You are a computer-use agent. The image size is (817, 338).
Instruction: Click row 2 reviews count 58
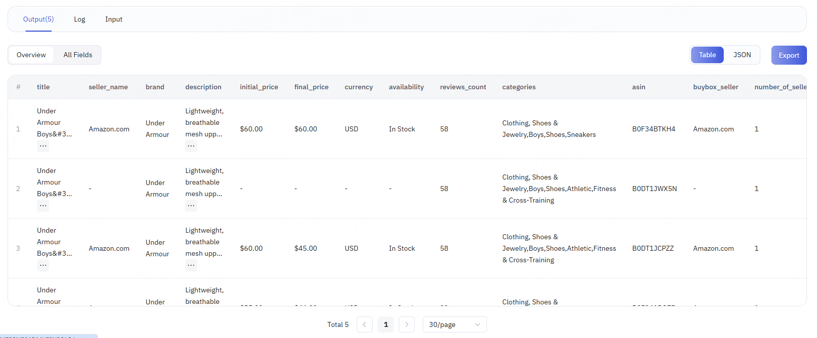point(444,189)
